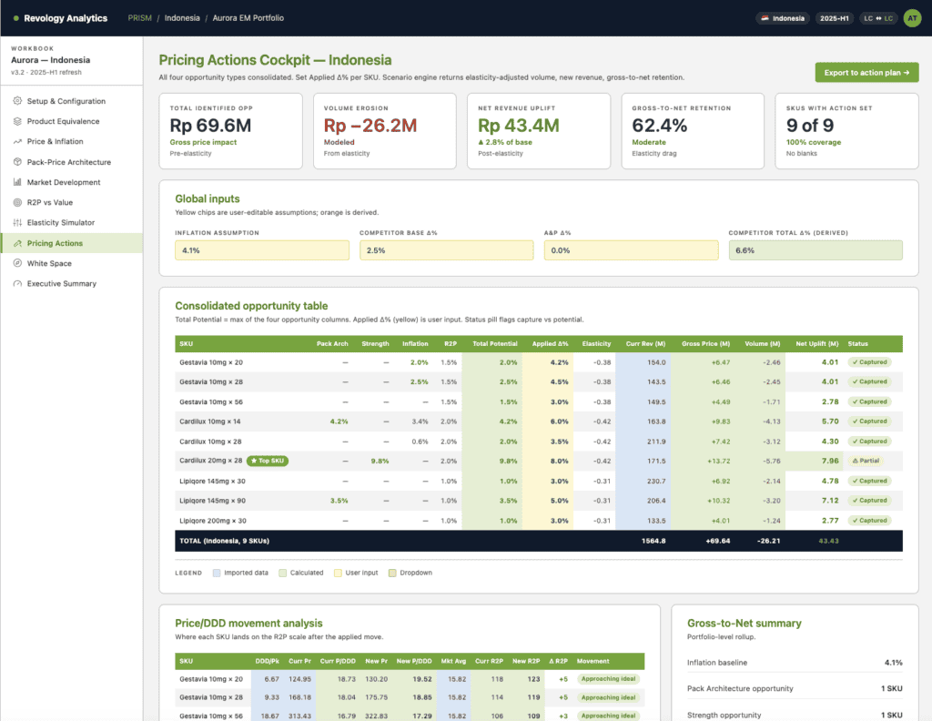Click the Pack Architecture opportunity row
This screenshot has height=721, width=932.
click(795, 688)
